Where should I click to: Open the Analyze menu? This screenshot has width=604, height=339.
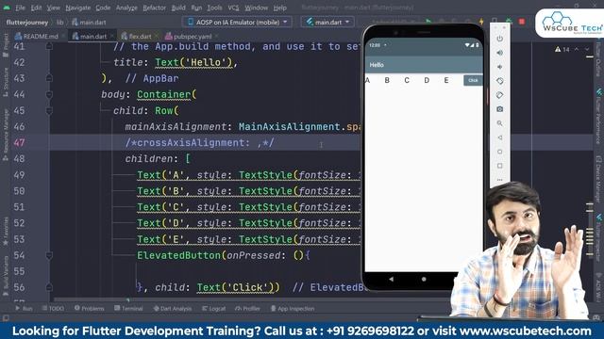126,8
